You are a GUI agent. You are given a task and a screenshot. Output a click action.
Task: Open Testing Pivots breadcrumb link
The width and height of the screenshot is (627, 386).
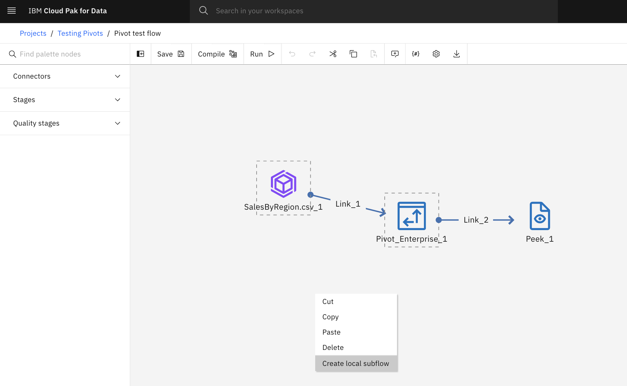(x=80, y=33)
